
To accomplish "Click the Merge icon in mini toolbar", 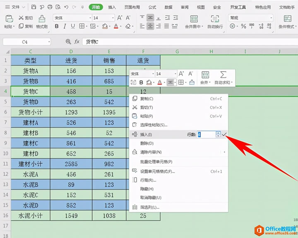I will [205, 75].
